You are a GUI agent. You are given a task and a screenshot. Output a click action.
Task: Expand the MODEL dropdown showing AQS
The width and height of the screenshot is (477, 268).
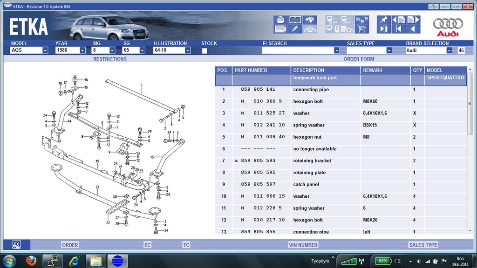pyautogui.click(x=45, y=51)
